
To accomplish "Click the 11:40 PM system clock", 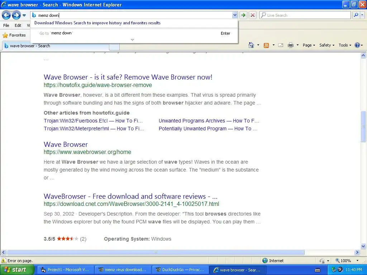I will click(x=354, y=270).
